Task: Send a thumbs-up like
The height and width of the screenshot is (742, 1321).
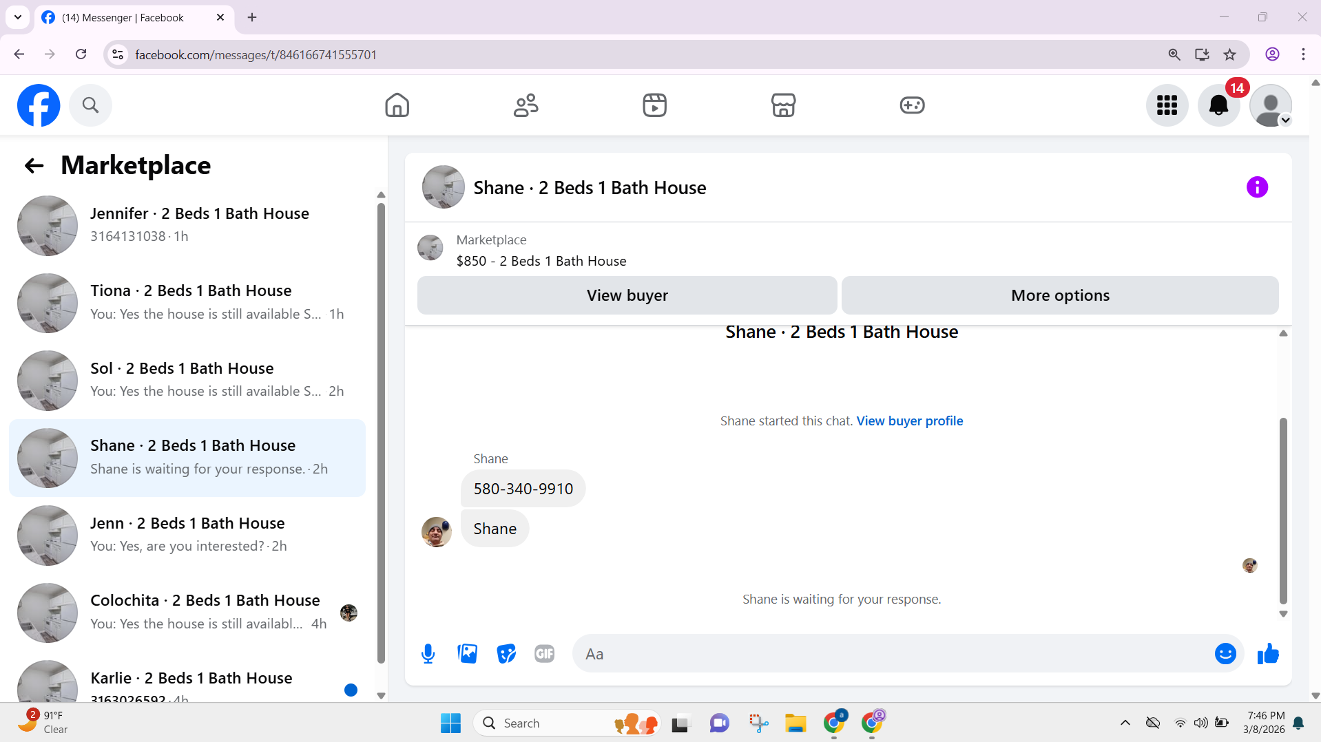Action: tap(1268, 654)
